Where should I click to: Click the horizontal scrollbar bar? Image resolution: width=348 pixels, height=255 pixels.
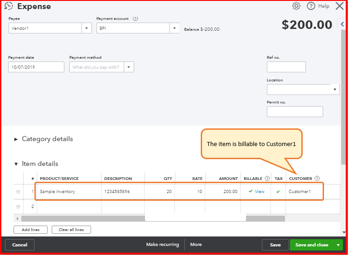pyautogui.click(x=153, y=219)
